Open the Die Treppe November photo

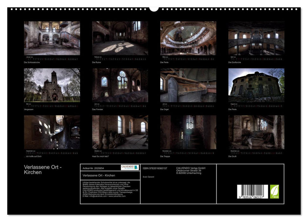(x=188, y=132)
